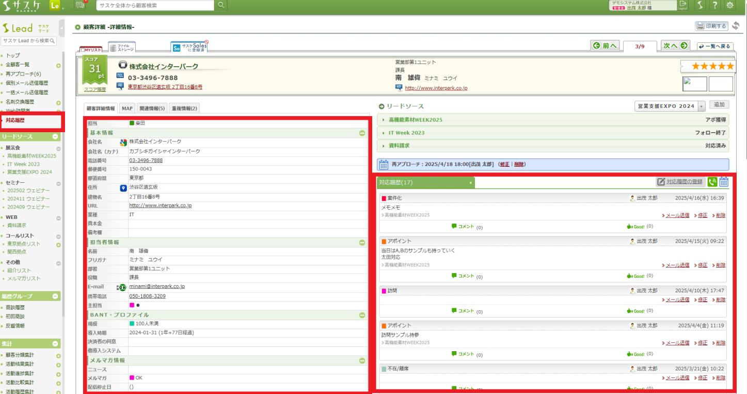Click the blue calendar icon beside phone icon

724,182
